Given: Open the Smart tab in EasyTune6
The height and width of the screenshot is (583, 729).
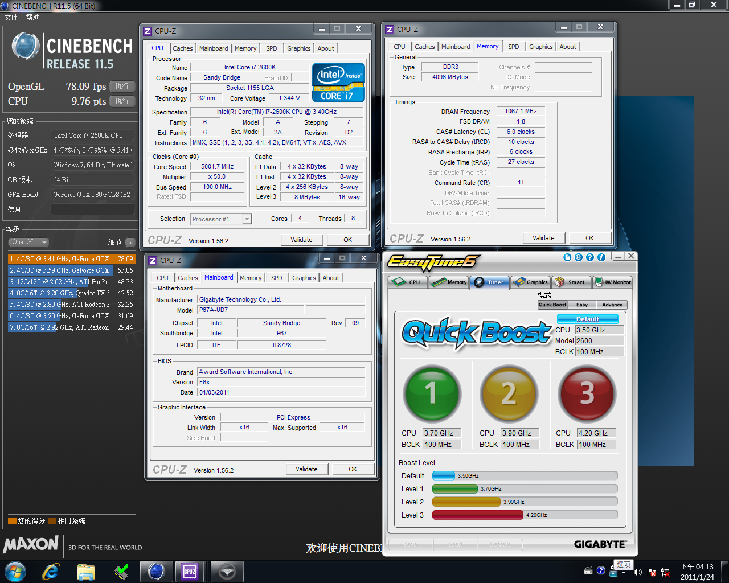Looking at the screenshot, I should click(x=572, y=282).
